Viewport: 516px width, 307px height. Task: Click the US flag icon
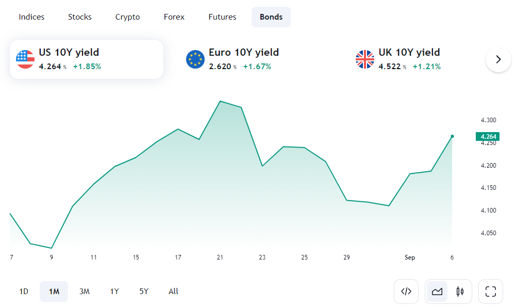(25, 59)
